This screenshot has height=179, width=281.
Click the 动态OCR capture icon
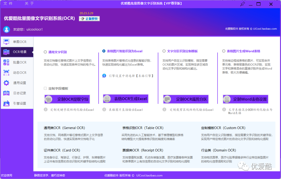point(6,73)
